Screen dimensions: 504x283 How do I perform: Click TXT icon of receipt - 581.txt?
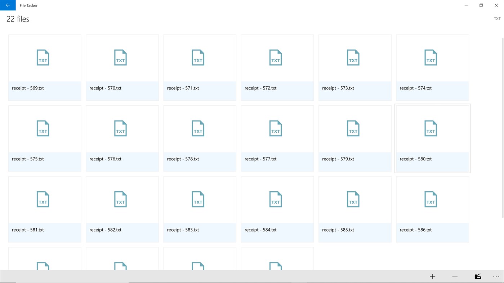coord(43,199)
